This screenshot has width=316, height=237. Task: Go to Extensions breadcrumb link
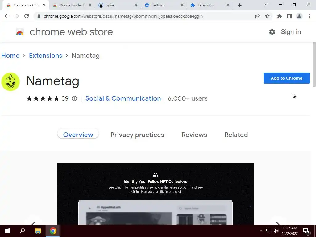[46, 56]
